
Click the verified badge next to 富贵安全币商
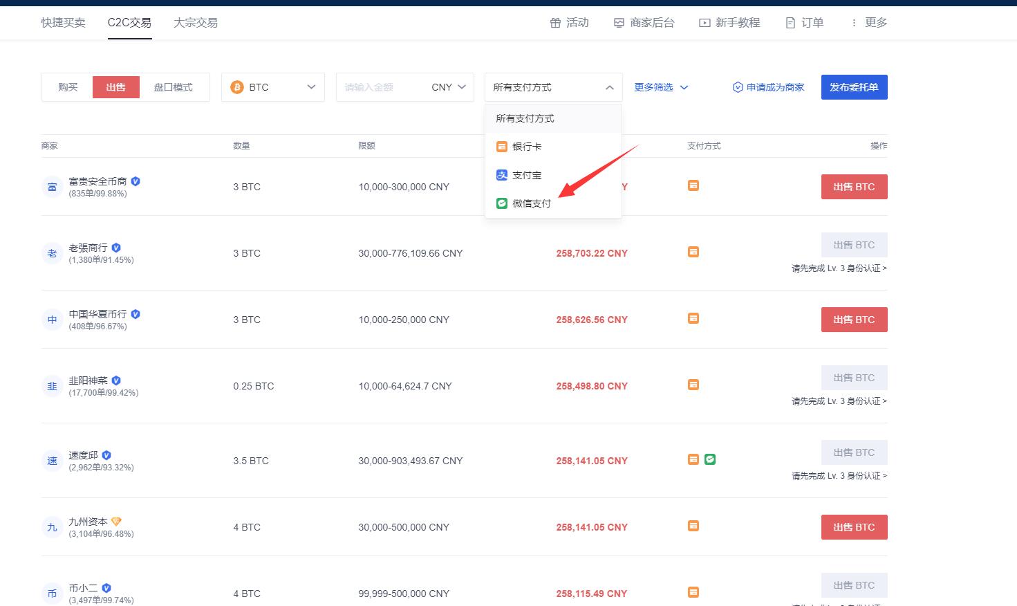[x=136, y=181]
